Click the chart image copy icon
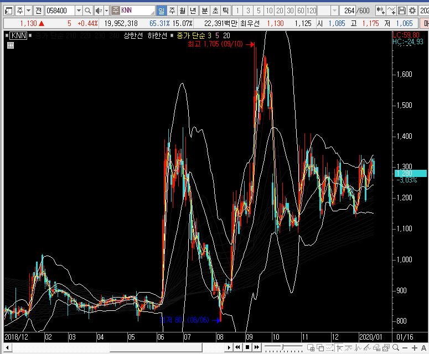Image resolution: width=429 pixels, height=354 pixels. pos(386,348)
